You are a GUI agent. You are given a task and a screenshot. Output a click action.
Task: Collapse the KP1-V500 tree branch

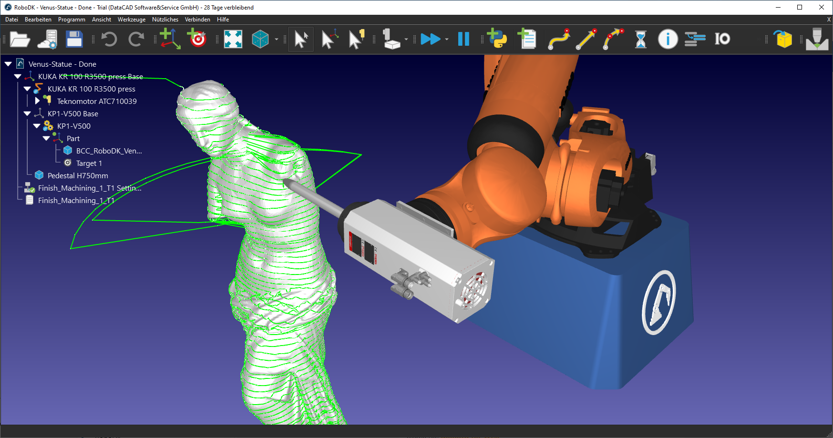coord(37,126)
